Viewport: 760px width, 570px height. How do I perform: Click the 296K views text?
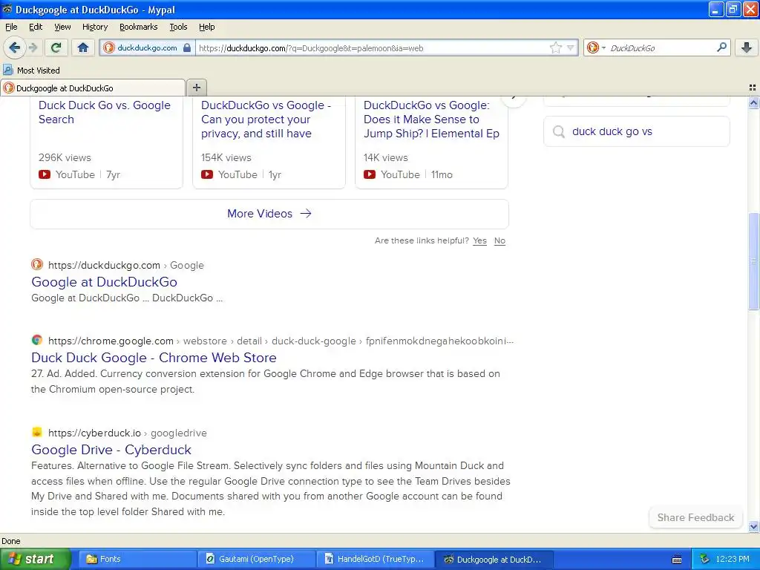point(65,157)
